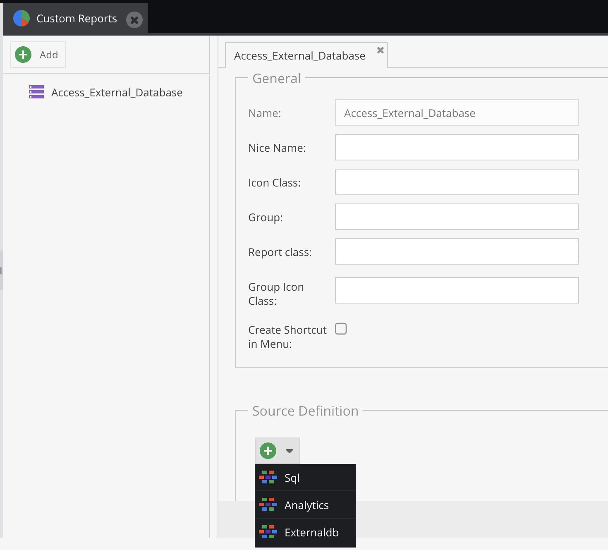
Task: Click the Externaldb menu item icon
Action: tap(268, 532)
